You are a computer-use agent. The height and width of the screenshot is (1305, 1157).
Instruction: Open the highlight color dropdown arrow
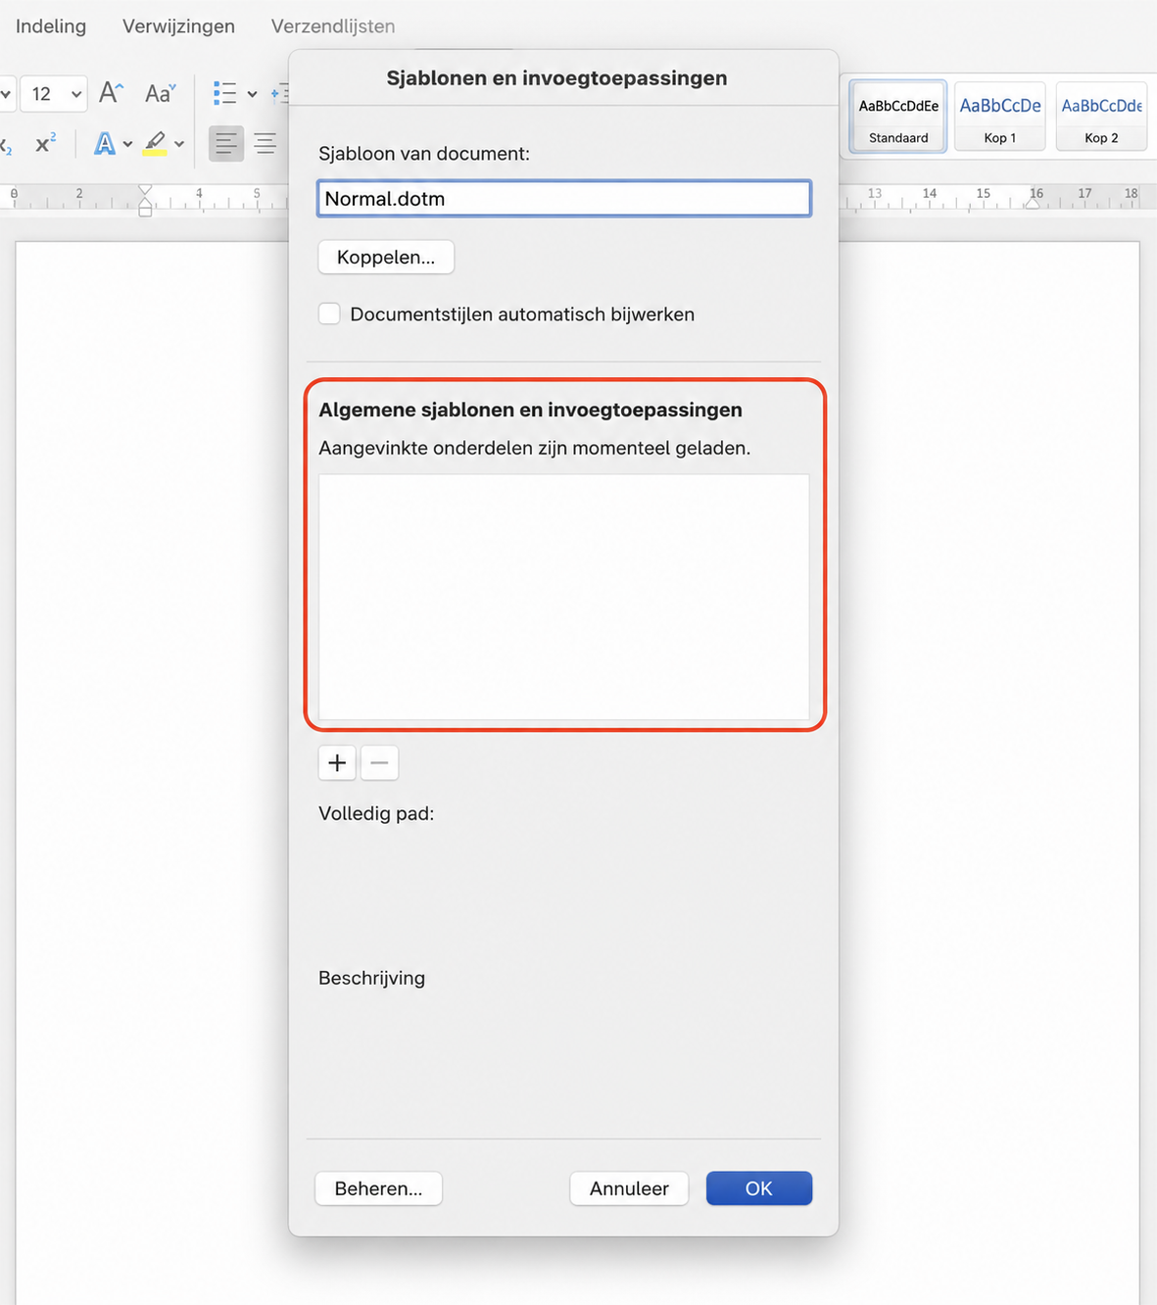click(x=179, y=145)
